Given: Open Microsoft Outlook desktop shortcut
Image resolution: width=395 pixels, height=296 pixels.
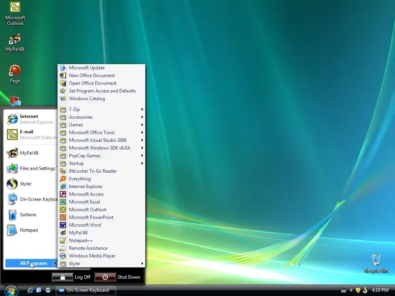Looking at the screenshot, I should pyautogui.click(x=15, y=14).
